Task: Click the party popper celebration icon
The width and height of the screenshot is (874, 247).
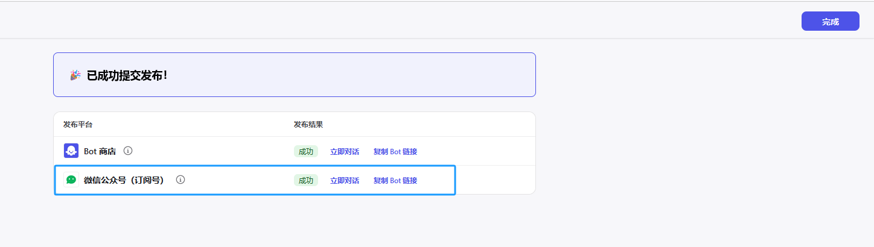Action: [x=75, y=75]
